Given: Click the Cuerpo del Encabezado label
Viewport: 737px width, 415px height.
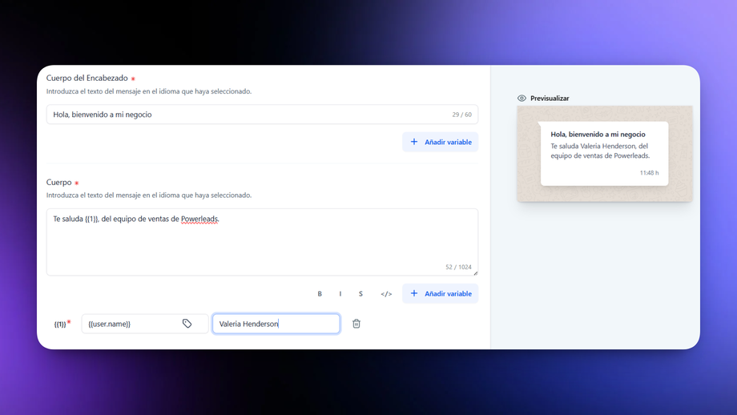Looking at the screenshot, I should coord(87,78).
